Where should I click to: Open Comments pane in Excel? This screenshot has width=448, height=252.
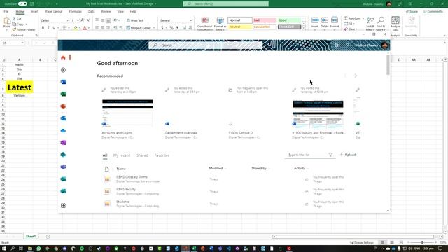click(x=433, y=11)
